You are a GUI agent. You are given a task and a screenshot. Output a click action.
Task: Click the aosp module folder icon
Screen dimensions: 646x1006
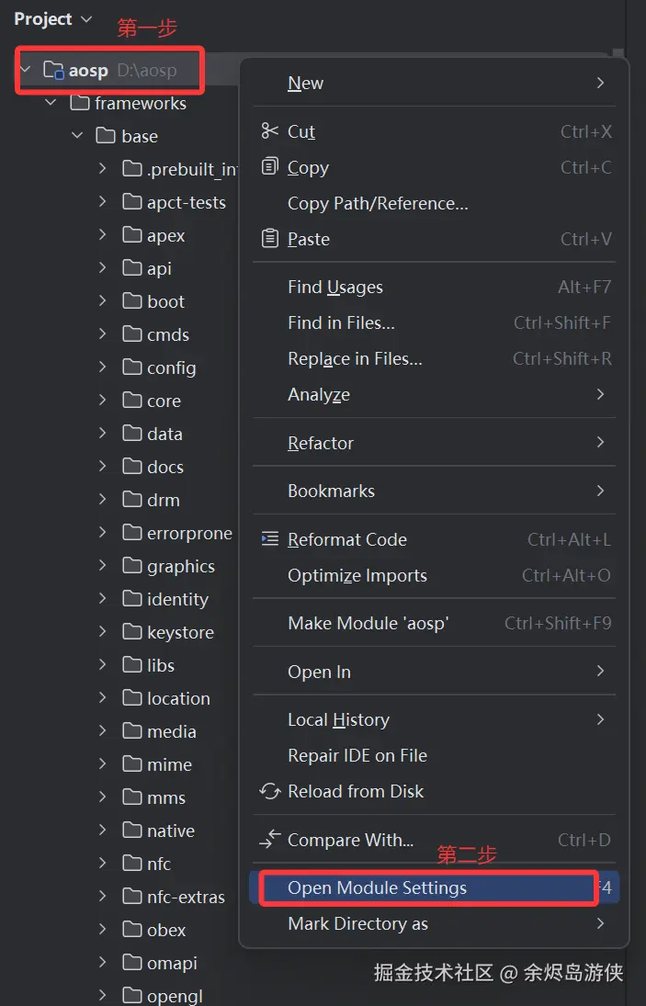53,71
